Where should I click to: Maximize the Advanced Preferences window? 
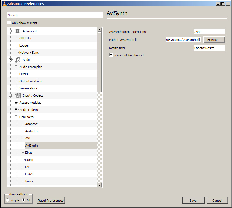click(x=223, y=4)
